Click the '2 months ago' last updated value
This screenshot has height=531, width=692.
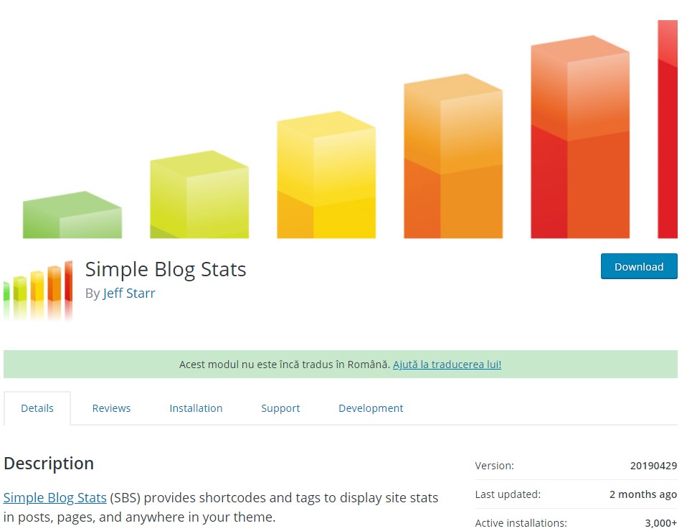643,494
